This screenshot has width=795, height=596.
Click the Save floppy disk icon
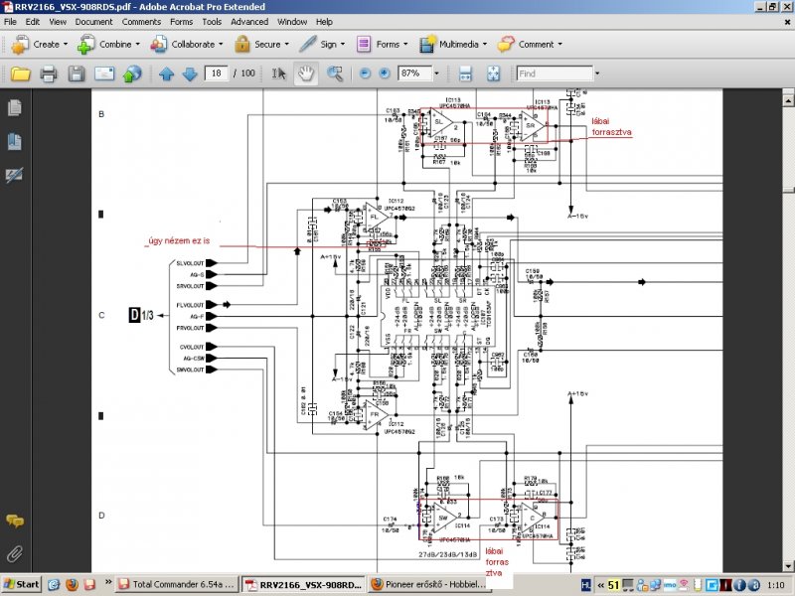coord(77,74)
